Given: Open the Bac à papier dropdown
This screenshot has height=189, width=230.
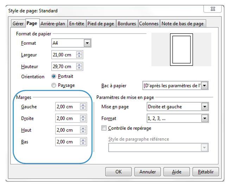Looking at the screenshot, I should pos(175,85).
